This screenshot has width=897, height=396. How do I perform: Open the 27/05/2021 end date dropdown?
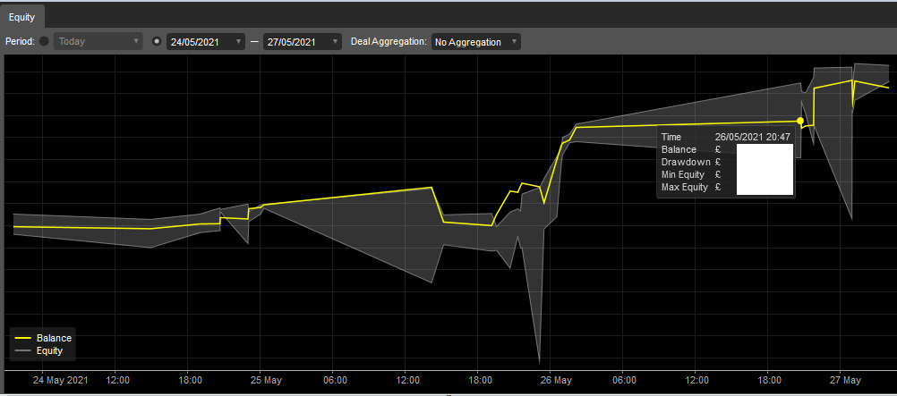302,42
